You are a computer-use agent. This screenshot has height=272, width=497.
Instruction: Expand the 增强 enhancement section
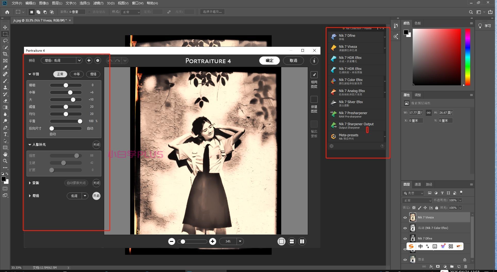coord(30,196)
